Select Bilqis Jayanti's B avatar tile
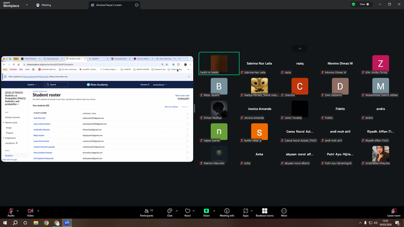 (x=219, y=86)
